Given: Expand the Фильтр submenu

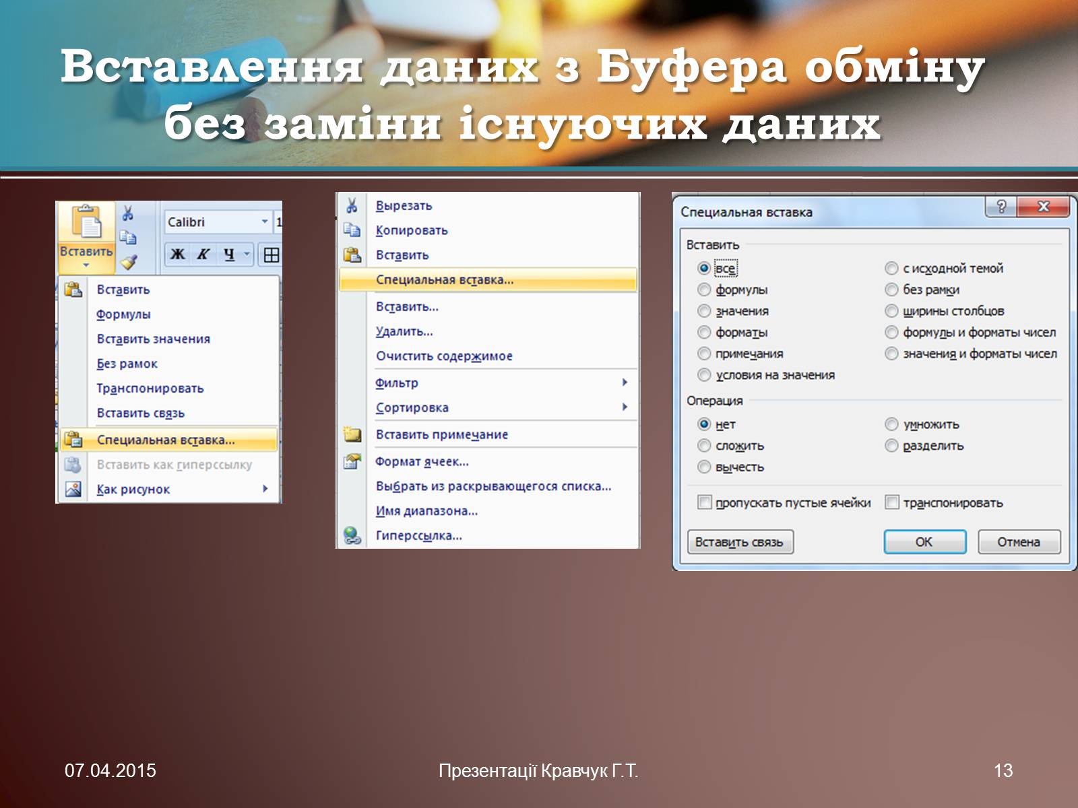Looking at the screenshot, I should pyautogui.click(x=625, y=382).
